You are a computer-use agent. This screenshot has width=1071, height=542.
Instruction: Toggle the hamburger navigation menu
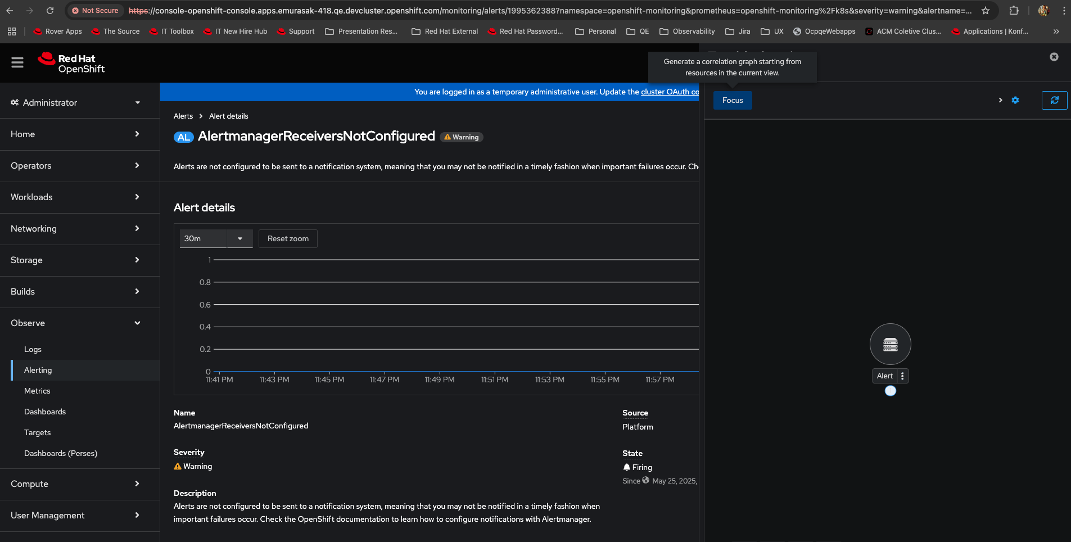(17, 62)
